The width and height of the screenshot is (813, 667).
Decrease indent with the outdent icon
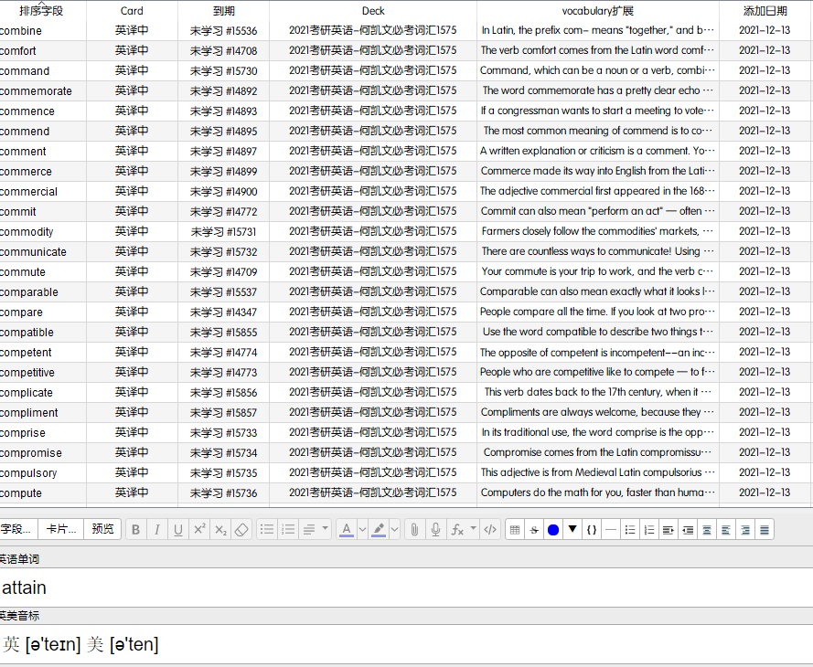pos(688,529)
